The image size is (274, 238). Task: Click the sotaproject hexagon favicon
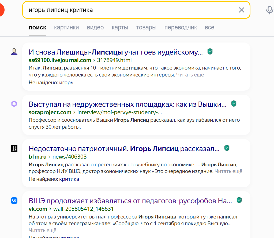14,104
